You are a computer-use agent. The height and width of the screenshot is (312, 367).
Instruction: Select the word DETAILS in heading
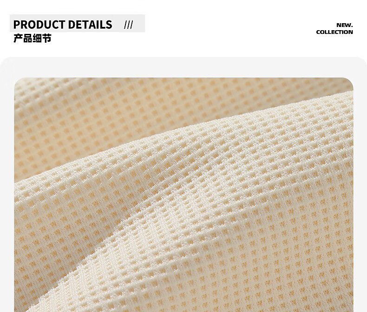click(x=91, y=25)
